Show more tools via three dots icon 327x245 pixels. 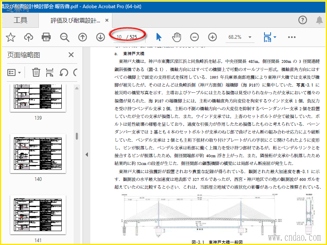[291, 37]
